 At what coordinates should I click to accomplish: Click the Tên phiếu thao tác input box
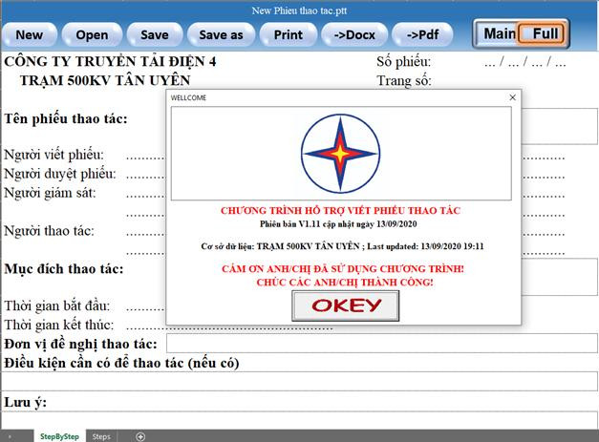tap(564, 126)
